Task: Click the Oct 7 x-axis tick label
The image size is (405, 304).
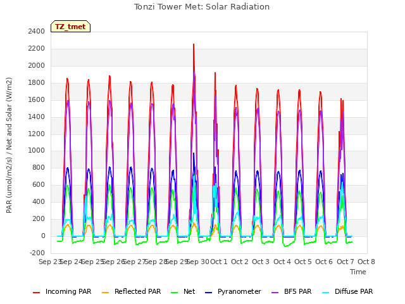Action: [x=346, y=262]
